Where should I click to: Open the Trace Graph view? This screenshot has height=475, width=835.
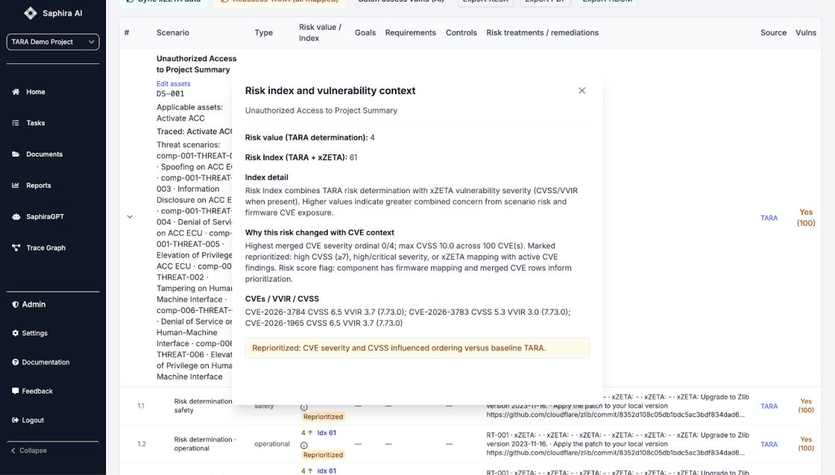pos(45,248)
